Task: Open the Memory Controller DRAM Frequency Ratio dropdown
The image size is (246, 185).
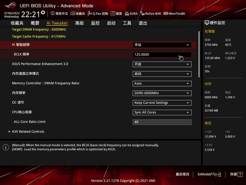Action: point(162,83)
